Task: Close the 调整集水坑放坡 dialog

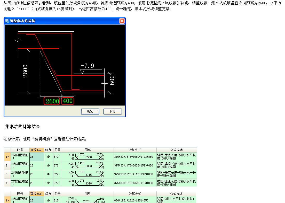Action: point(122,21)
